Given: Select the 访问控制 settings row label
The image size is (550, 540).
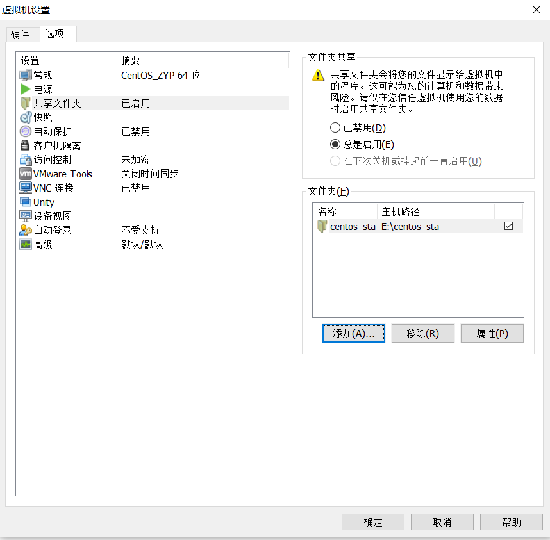Looking at the screenshot, I should pyautogui.click(x=53, y=160).
